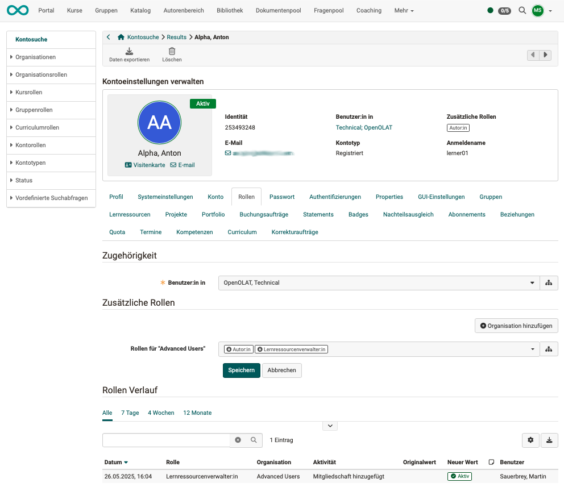Click table settings gear icon
This screenshot has height=487, width=564.
pos(530,440)
